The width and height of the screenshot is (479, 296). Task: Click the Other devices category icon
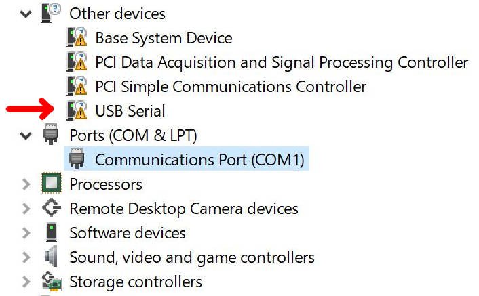point(52,12)
